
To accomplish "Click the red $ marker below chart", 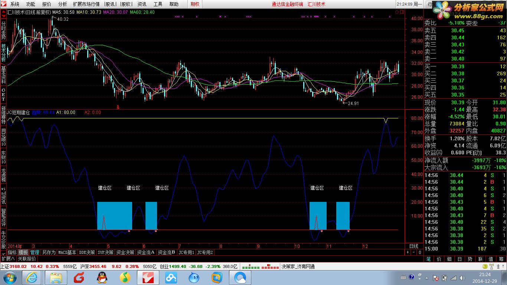I will pyautogui.click(x=118, y=107).
